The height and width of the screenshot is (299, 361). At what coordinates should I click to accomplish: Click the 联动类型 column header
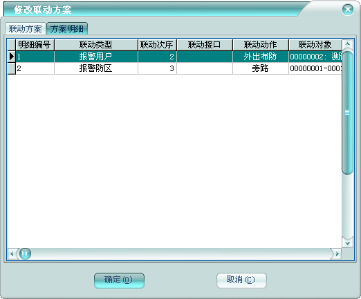tap(96, 45)
